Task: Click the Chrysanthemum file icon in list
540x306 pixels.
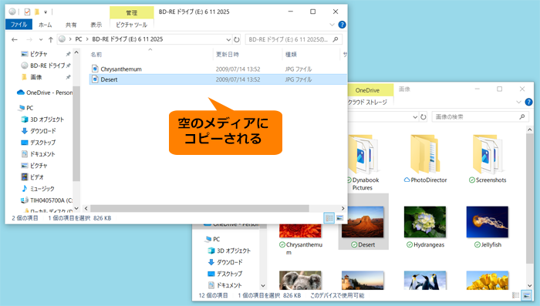Action: tap(95, 69)
